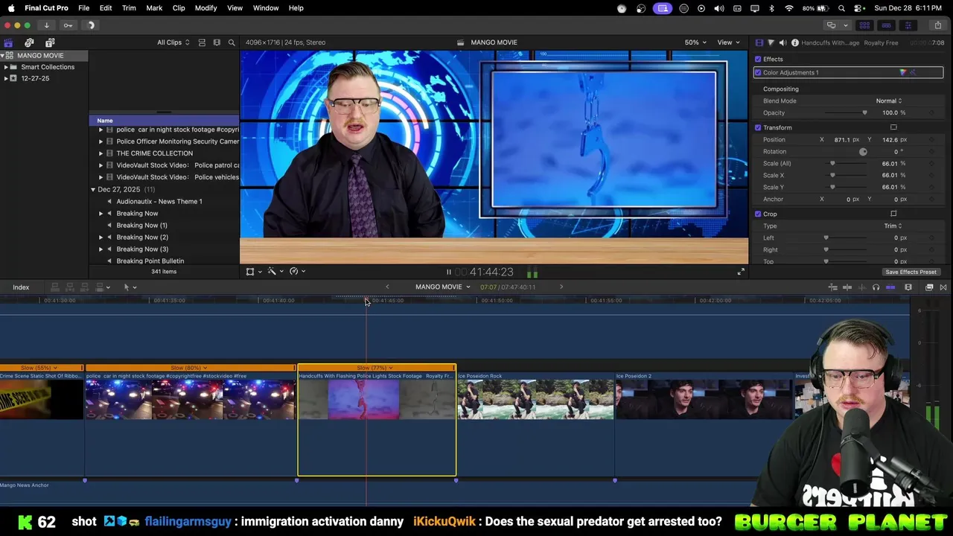Open the File menu
Viewport: 953px width, 536px height.
84,8
